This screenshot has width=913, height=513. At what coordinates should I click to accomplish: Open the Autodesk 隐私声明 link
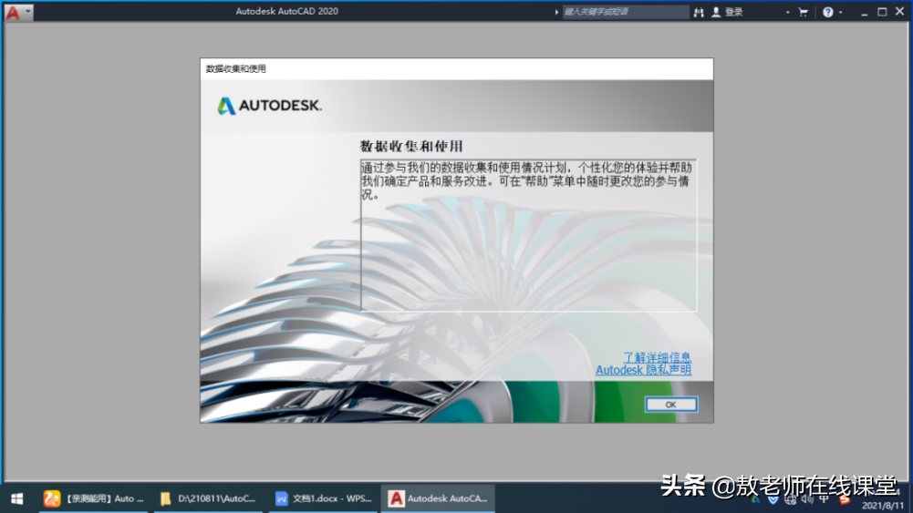[x=643, y=370]
